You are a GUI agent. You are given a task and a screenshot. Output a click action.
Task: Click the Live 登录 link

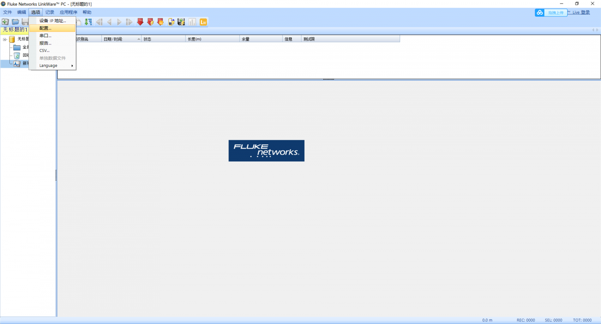[581, 12]
